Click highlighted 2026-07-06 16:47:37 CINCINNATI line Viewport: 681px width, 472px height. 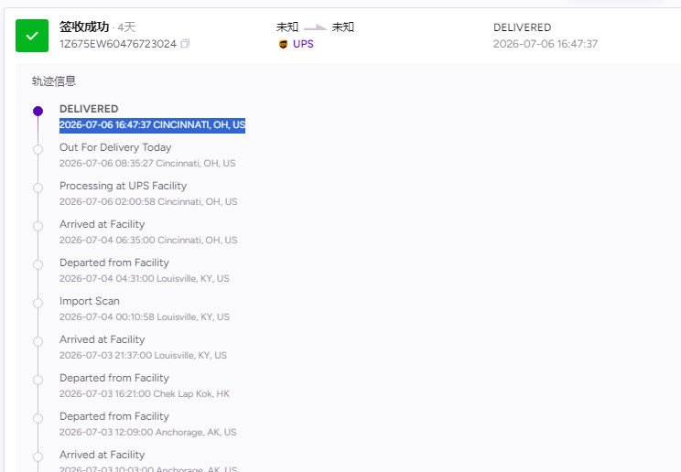point(153,125)
